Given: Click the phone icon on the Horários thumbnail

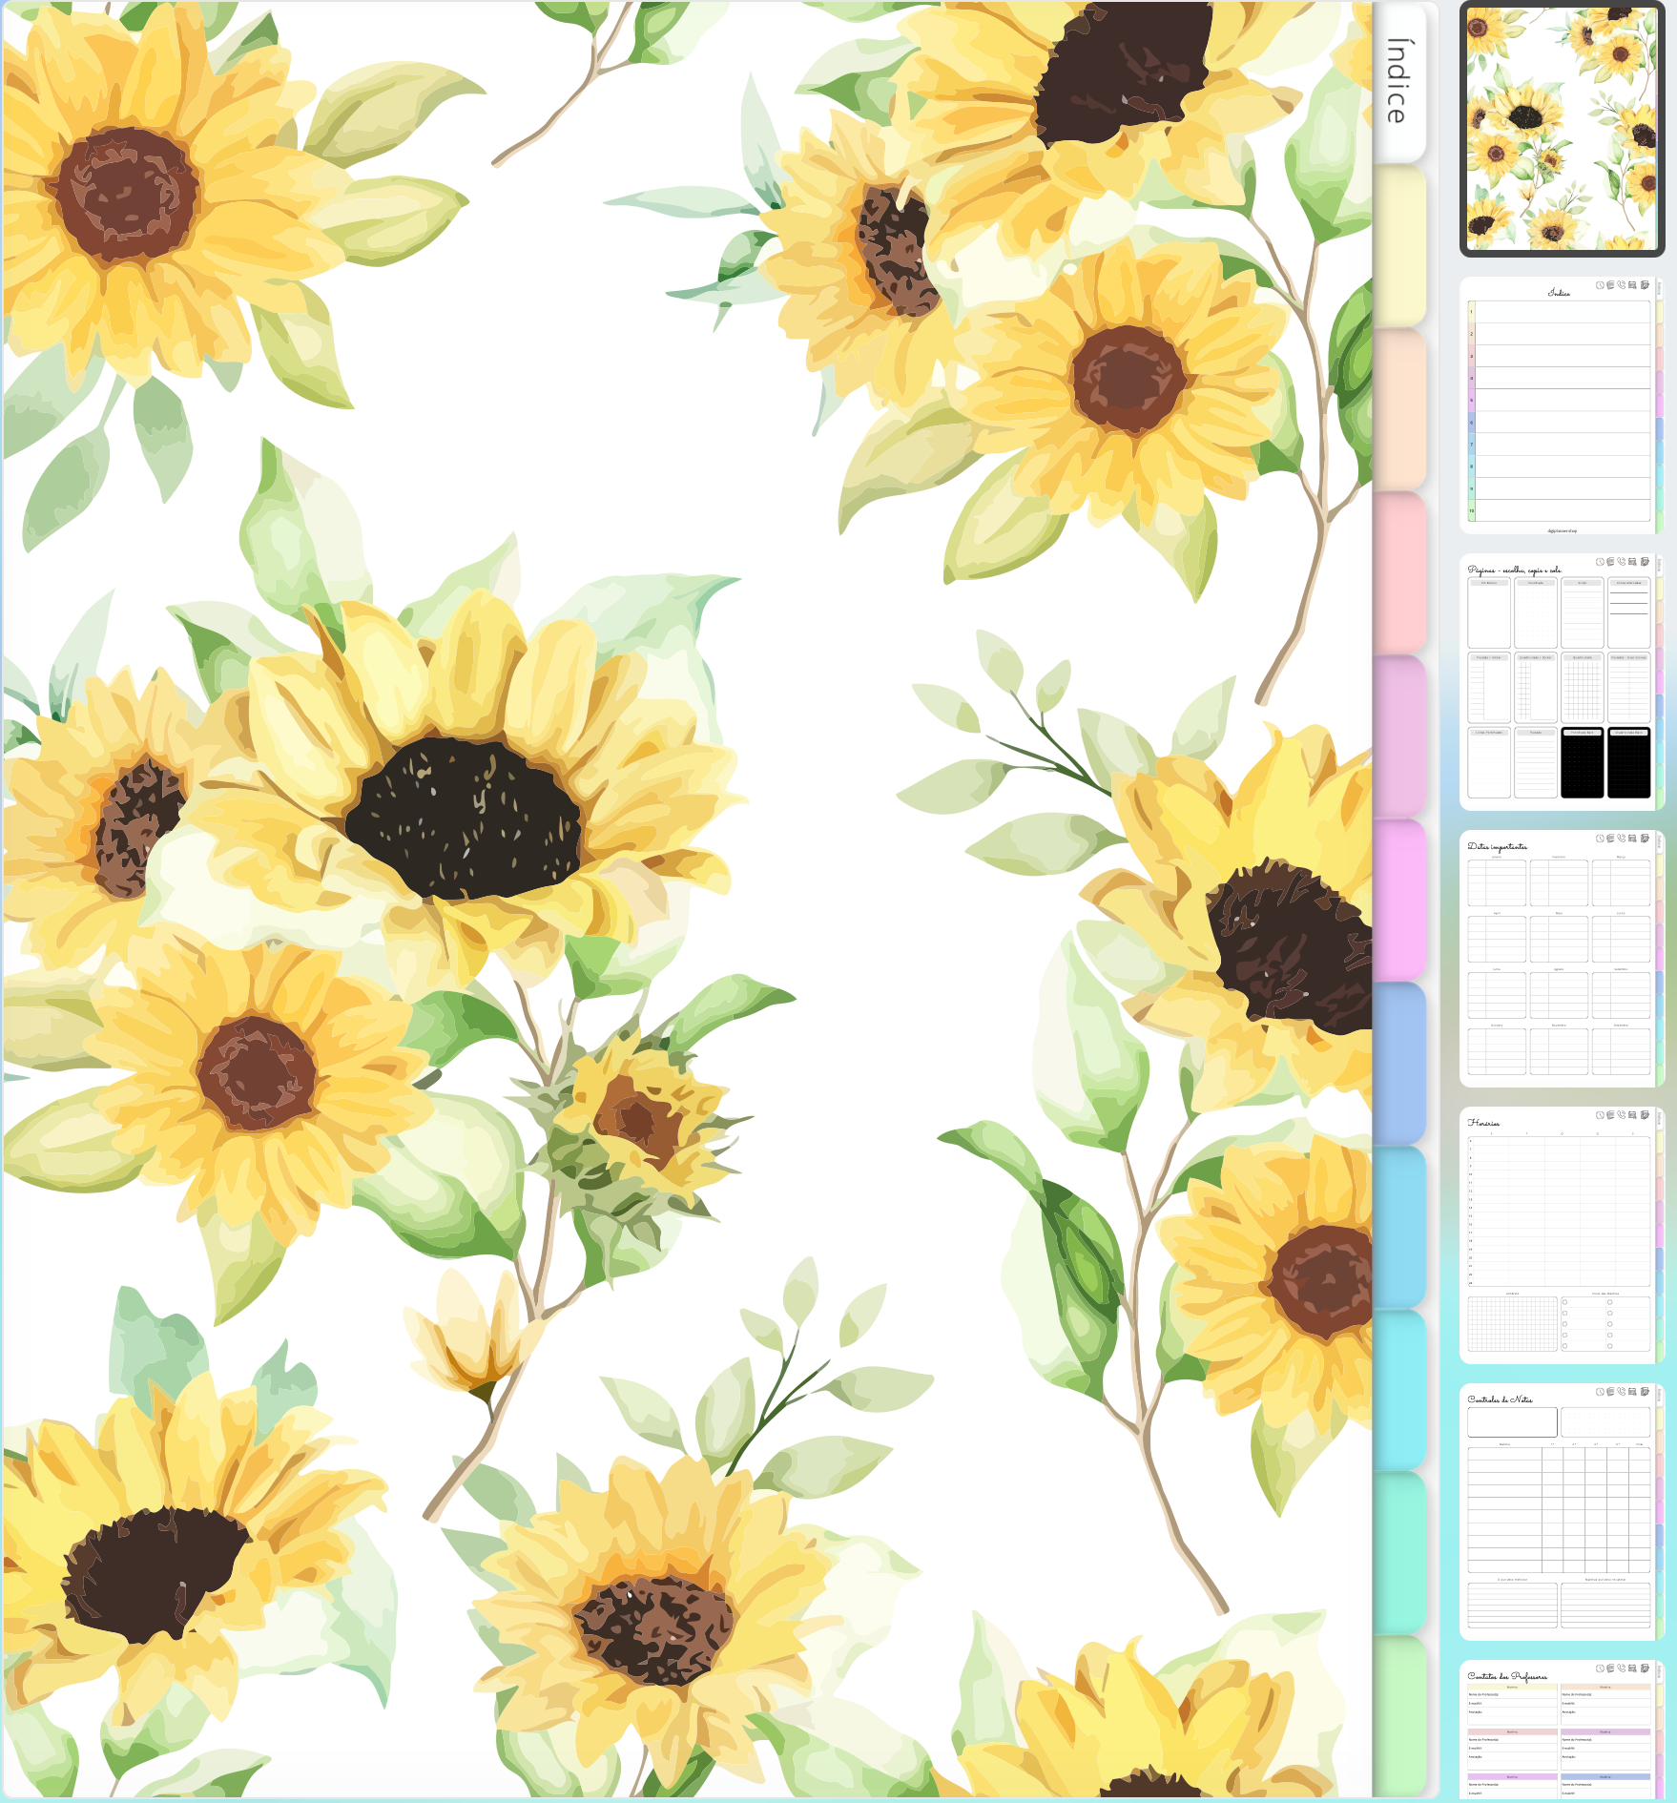Looking at the screenshot, I should [1622, 1115].
